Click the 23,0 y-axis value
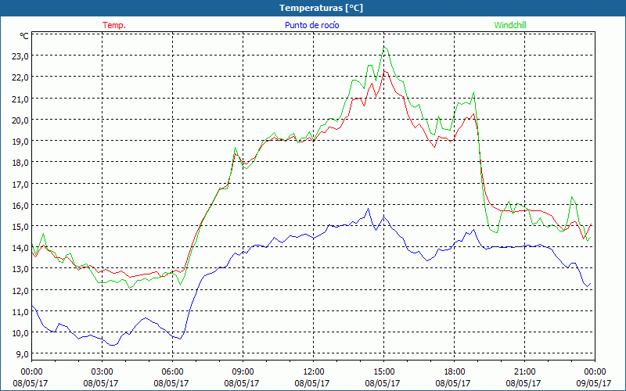The height and width of the screenshot is (391, 626). [20, 56]
